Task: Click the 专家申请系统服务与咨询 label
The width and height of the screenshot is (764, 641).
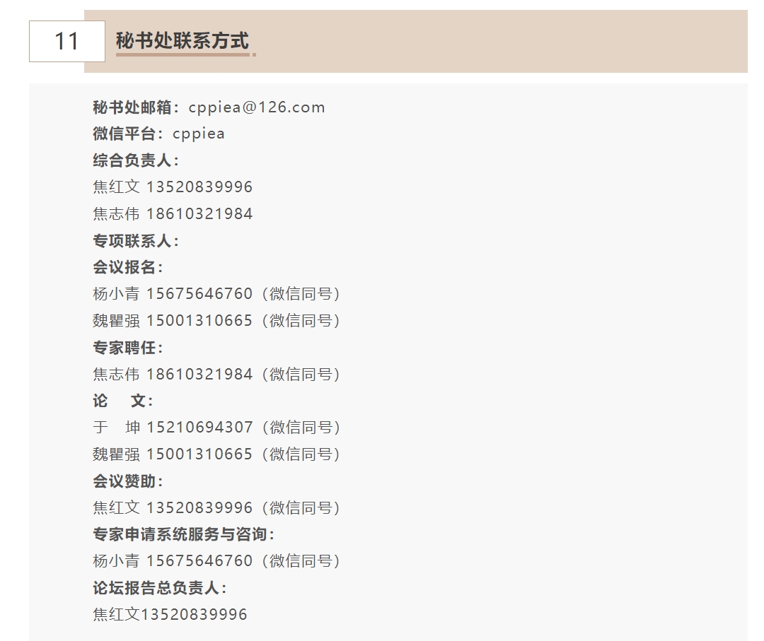Action: point(184,534)
